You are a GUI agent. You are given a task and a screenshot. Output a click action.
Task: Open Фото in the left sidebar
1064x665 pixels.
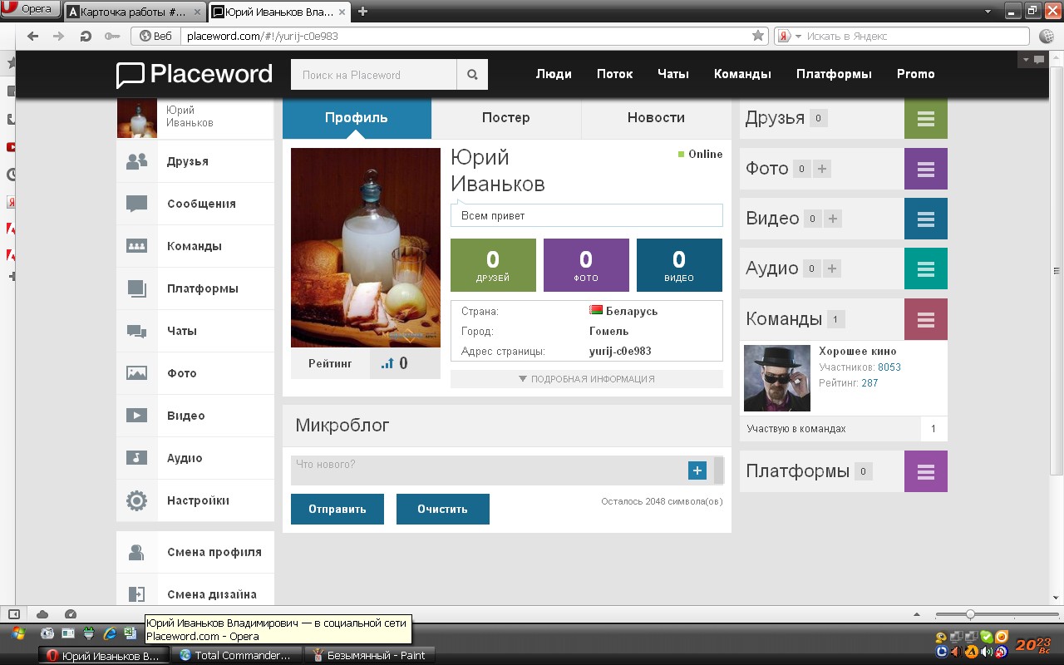pyautogui.click(x=195, y=373)
